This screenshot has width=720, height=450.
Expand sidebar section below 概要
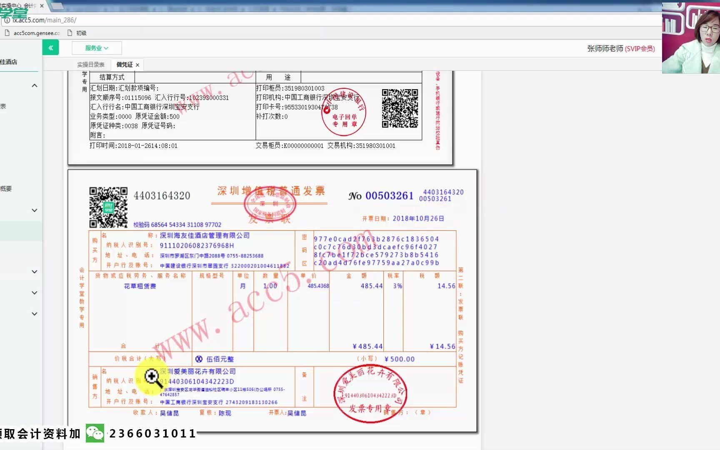35,210
